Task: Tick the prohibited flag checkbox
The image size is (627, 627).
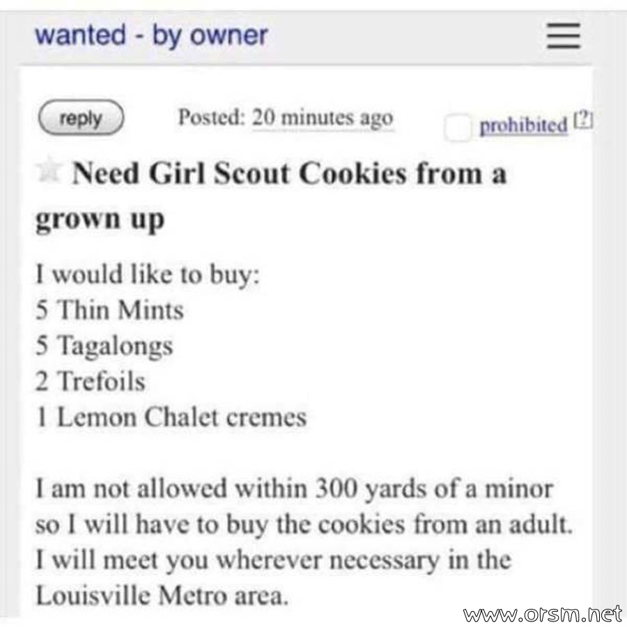Action: pos(458,127)
